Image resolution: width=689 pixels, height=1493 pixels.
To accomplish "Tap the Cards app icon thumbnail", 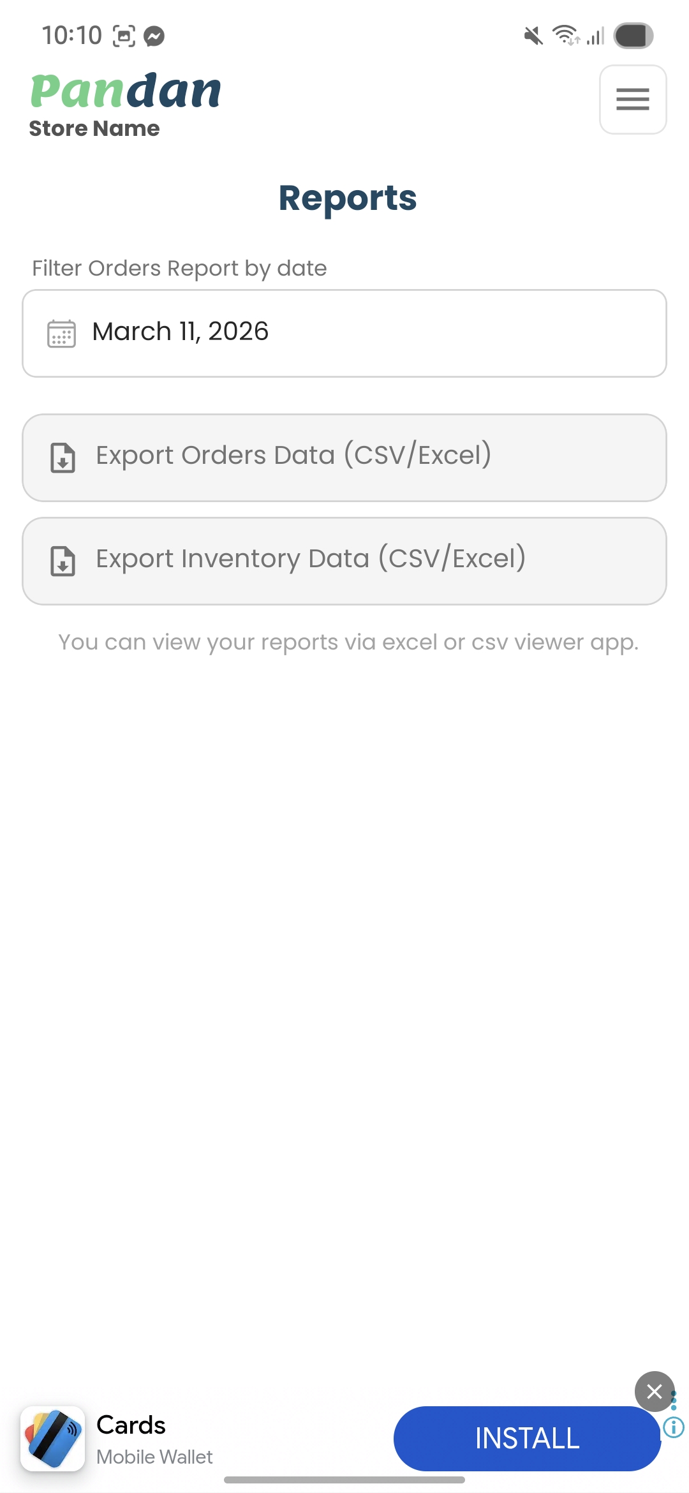I will (x=53, y=1438).
